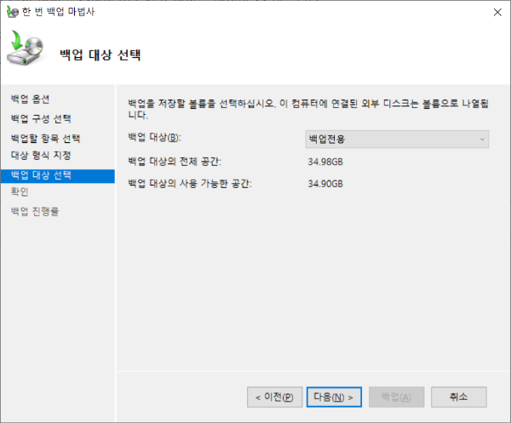Click the 백업 대상(B): label

[154, 137]
